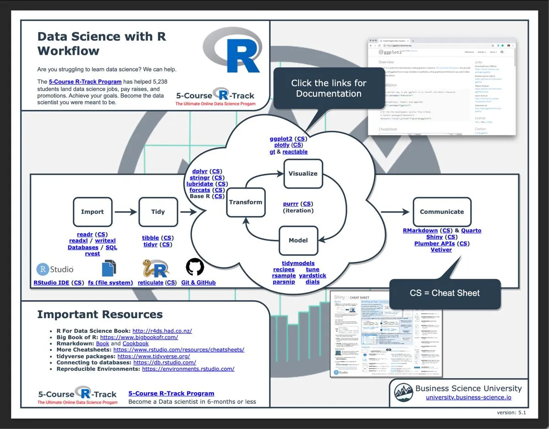Image resolution: width=549 pixels, height=429 pixels.
Task: Open the Plumber APIs link
Action: [434, 244]
